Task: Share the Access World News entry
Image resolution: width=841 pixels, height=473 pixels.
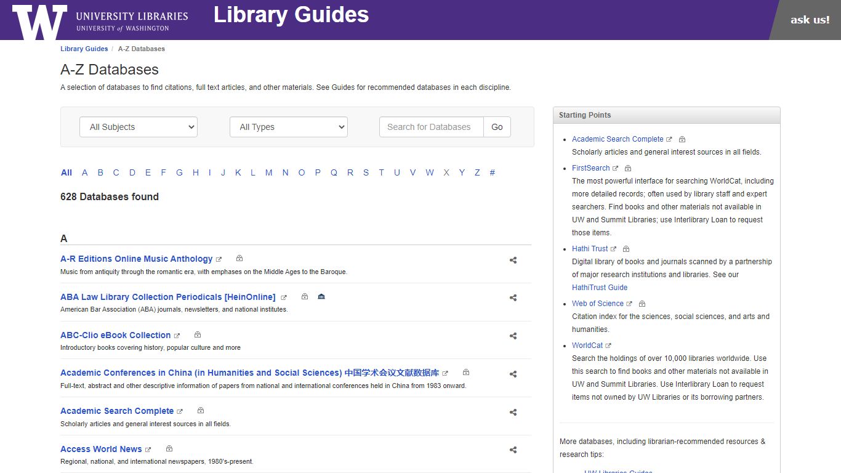Action: pyautogui.click(x=513, y=450)
